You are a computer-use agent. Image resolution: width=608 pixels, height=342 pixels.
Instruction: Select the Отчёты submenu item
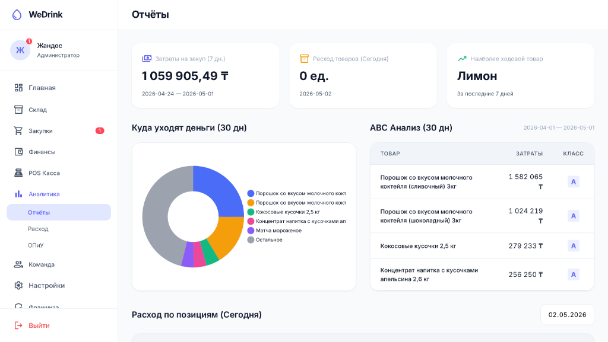[59, 212]
